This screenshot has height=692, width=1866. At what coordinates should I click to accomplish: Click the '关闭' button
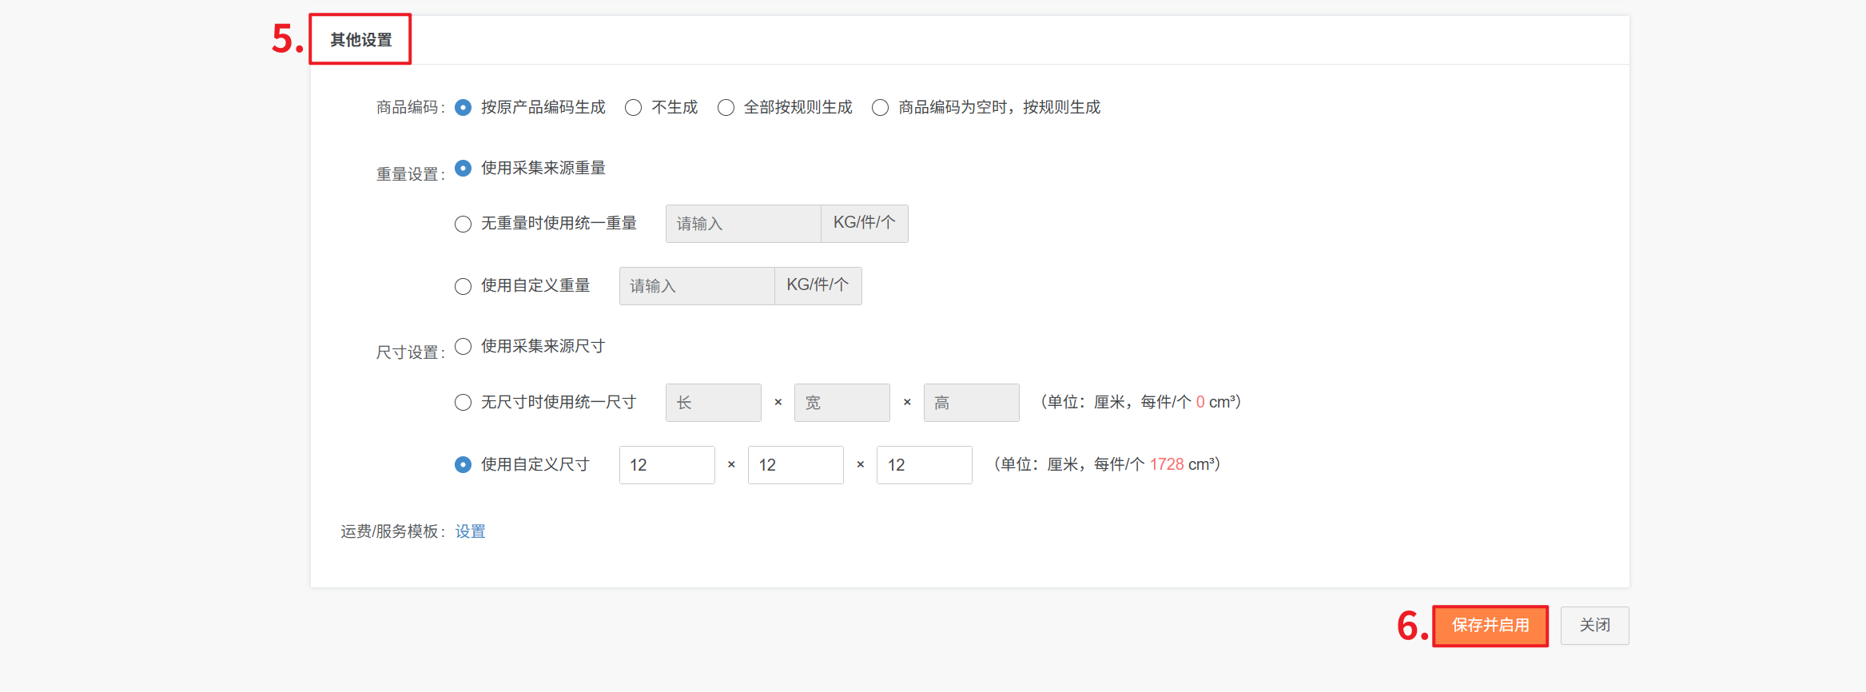tap(1594, 626)
